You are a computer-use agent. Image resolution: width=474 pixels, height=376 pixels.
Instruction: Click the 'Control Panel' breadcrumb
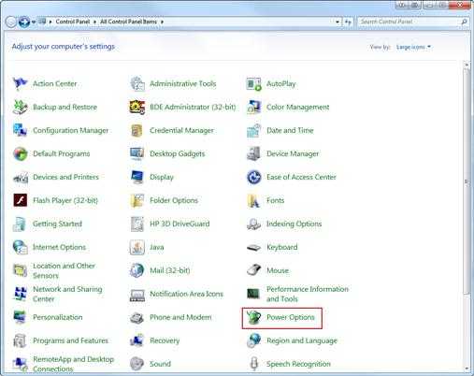point(73,22)
